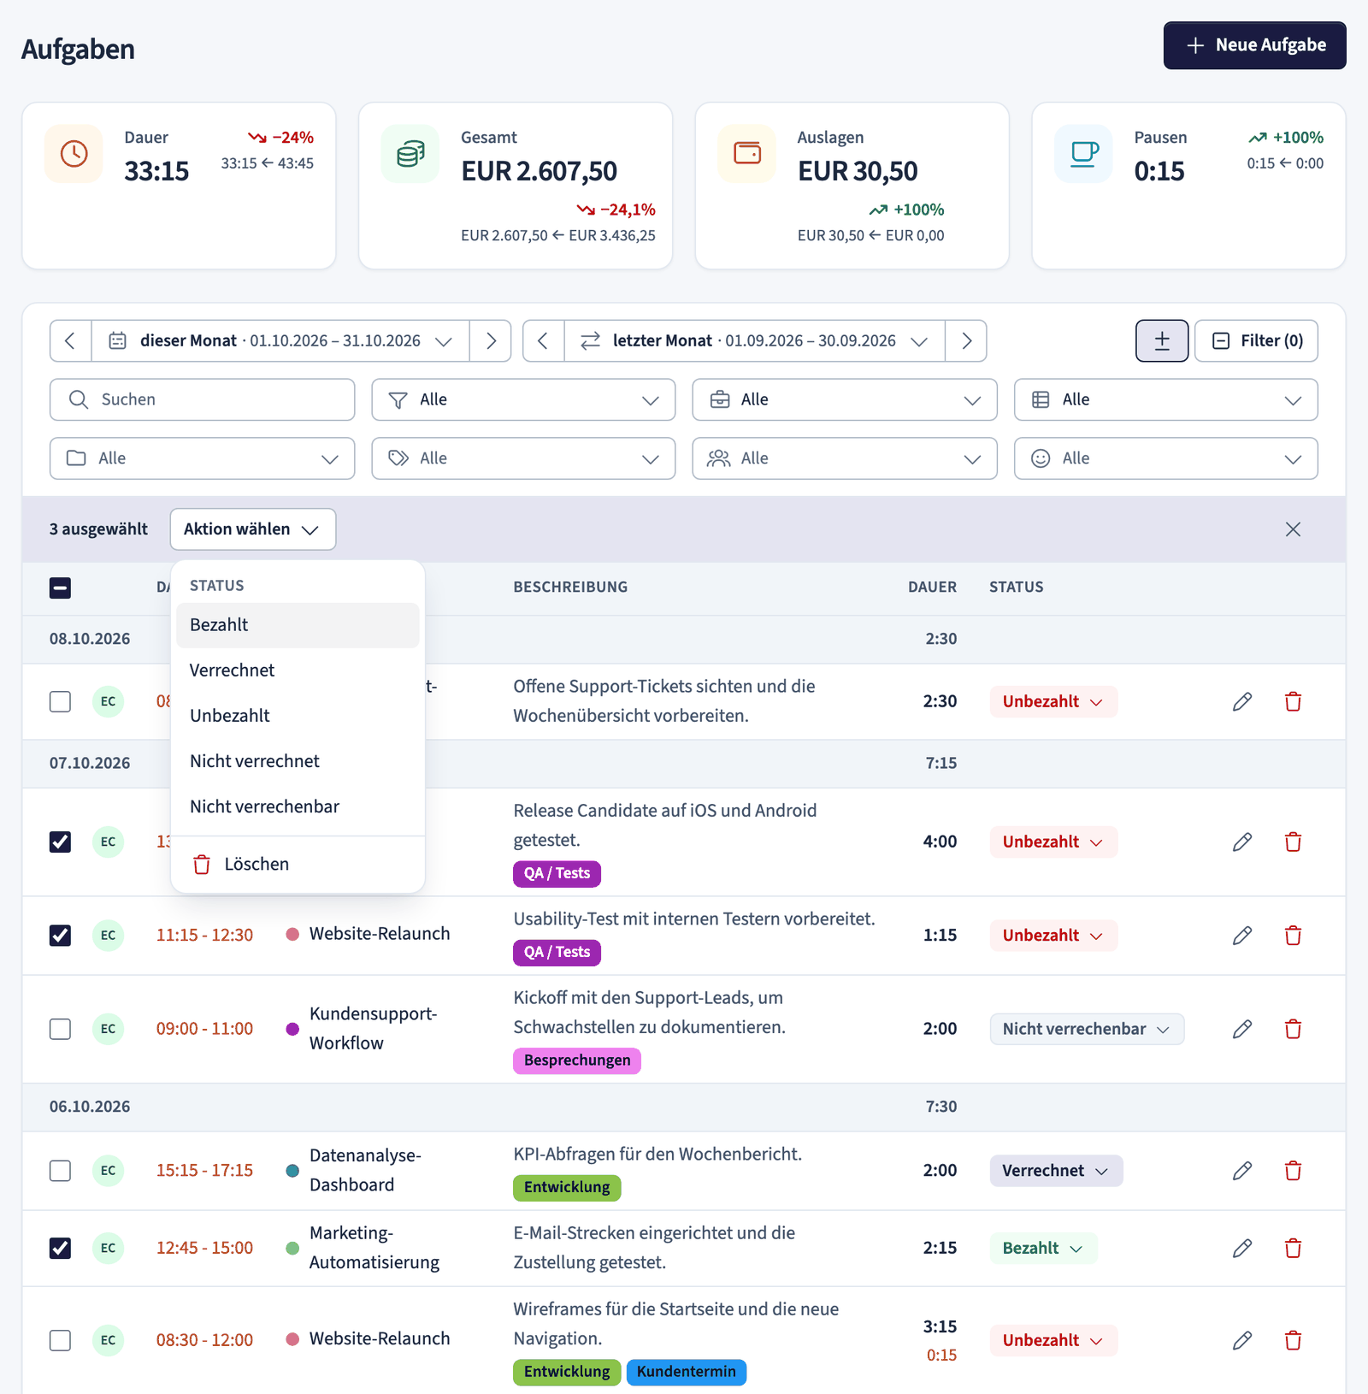Open the letzter Monat comparison range dropdown
Image resolution: width=1368 pixels, height=1394 pixels.
pos(754,341)
